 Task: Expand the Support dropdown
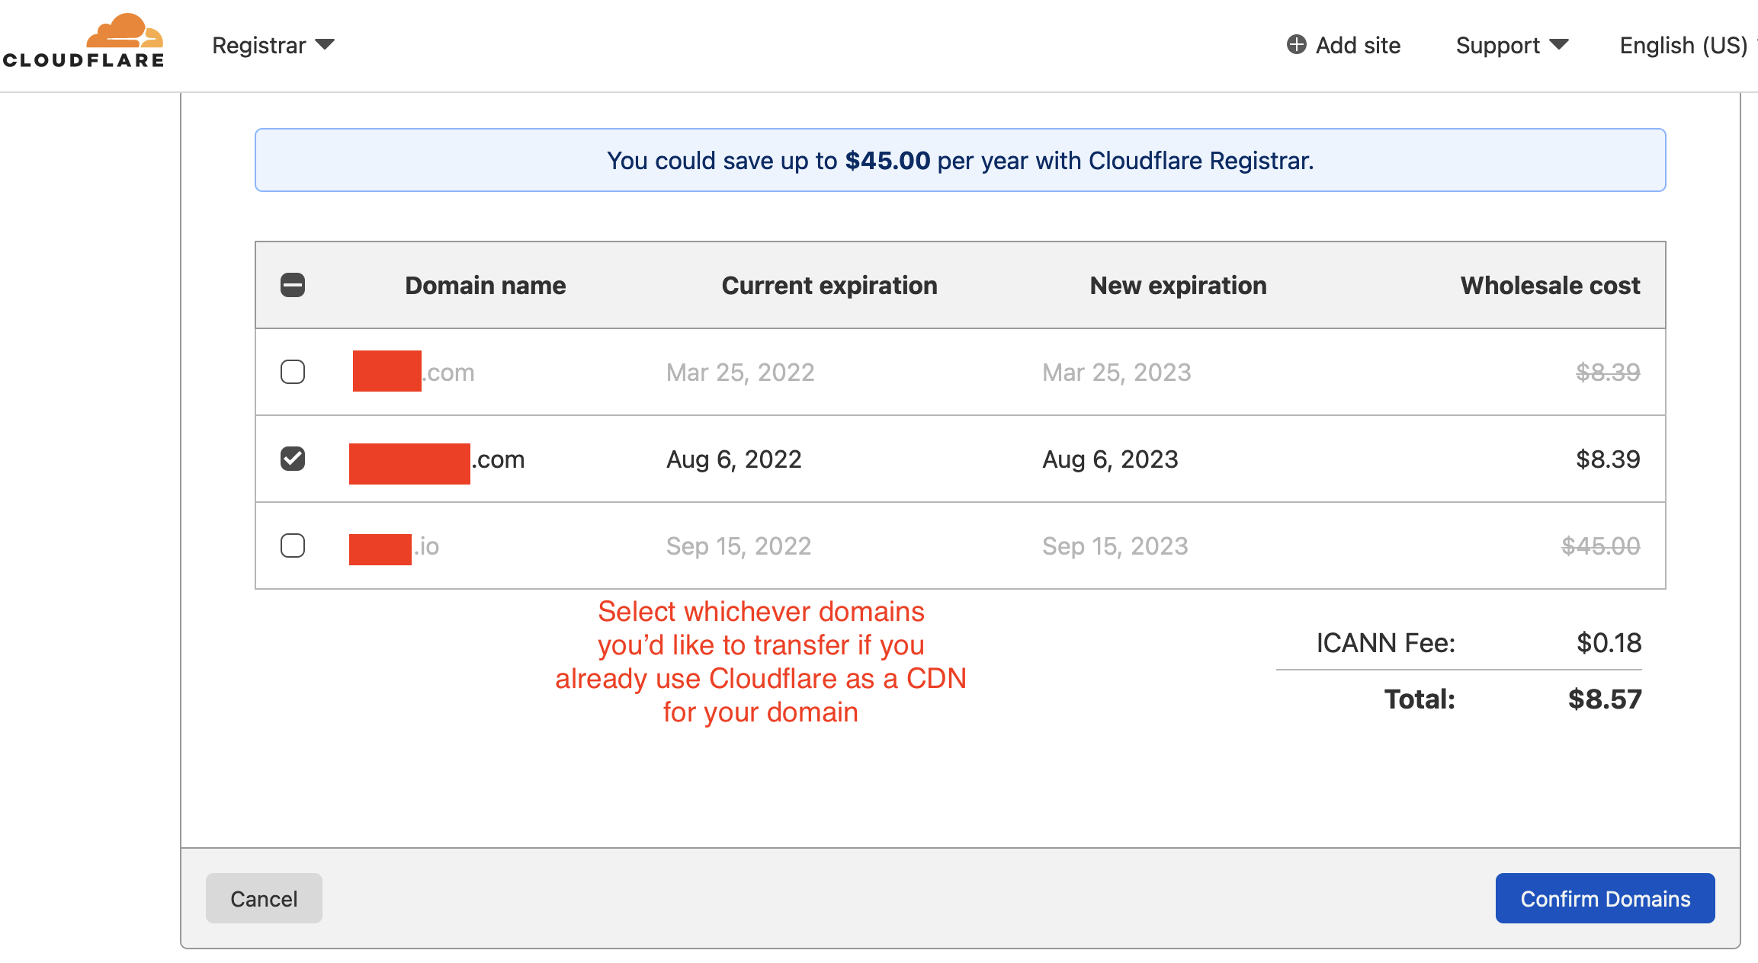click(x=1512, y=46)
